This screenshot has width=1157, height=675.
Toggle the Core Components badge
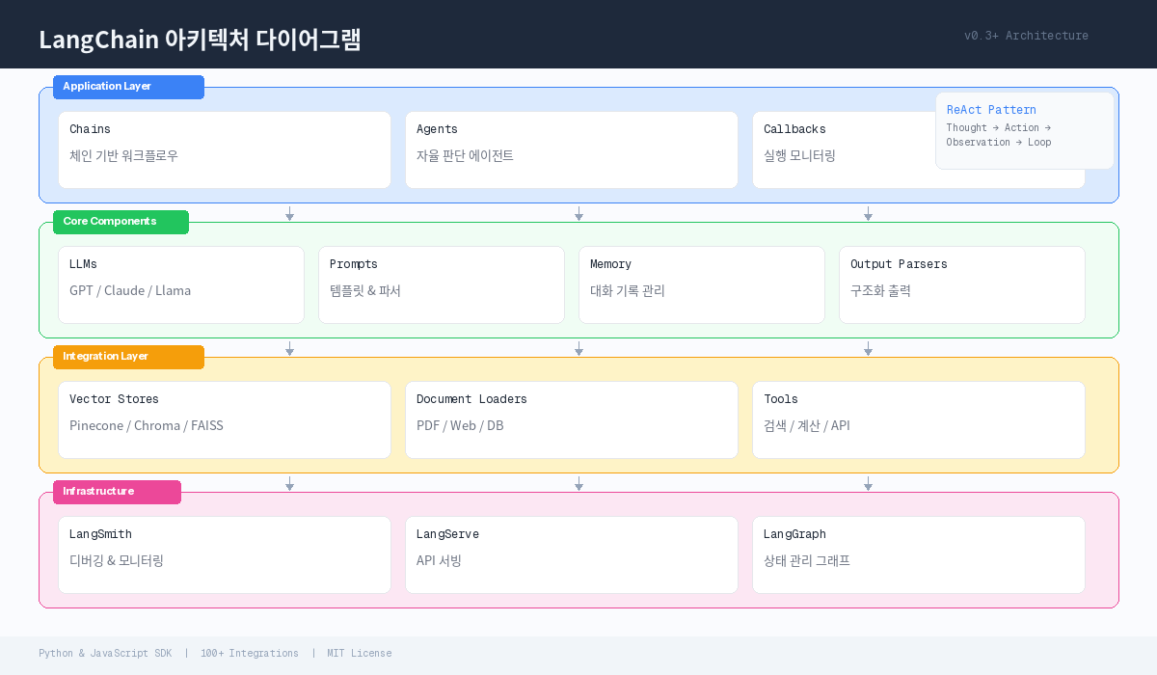[121, 222]
